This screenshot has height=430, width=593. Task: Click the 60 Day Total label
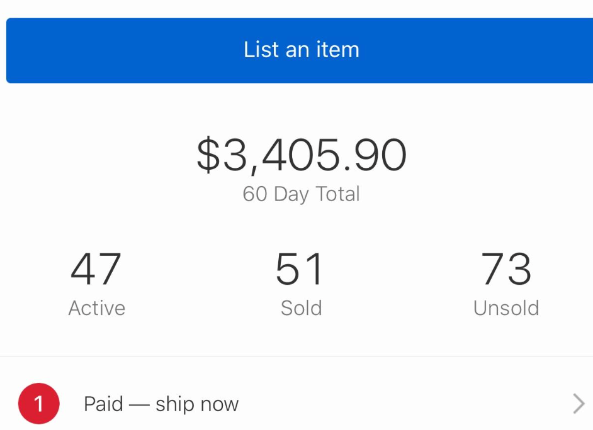[x=301, y=194]
